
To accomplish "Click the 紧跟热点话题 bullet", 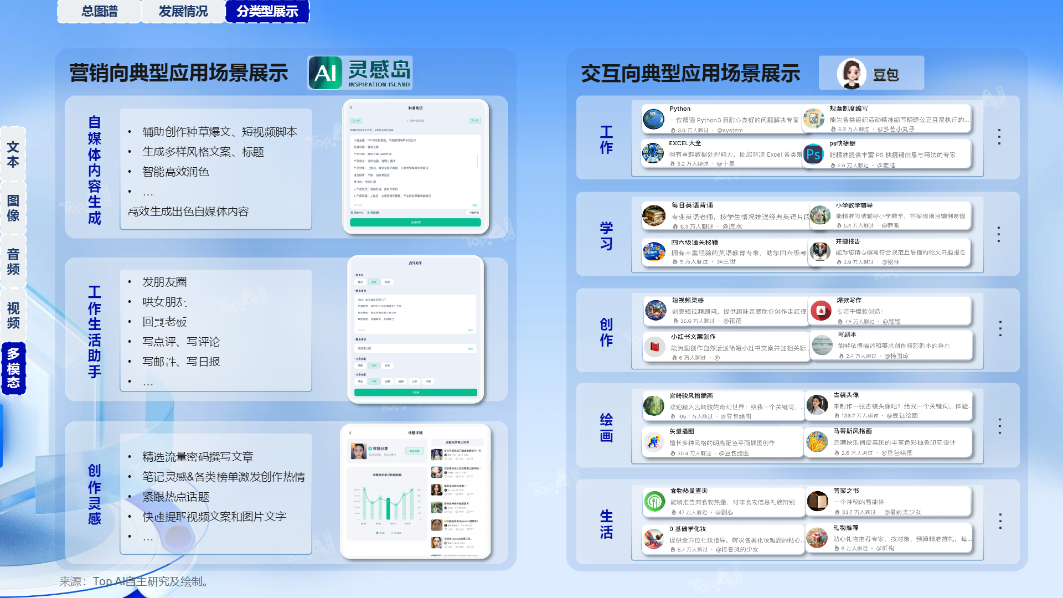I will coord(176,497).
